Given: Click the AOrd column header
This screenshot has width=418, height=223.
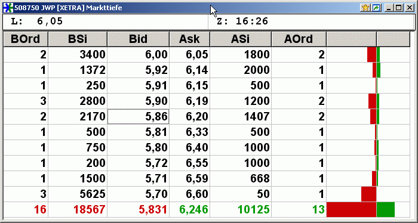Looking at the screenshot, I should pos(299,39).
